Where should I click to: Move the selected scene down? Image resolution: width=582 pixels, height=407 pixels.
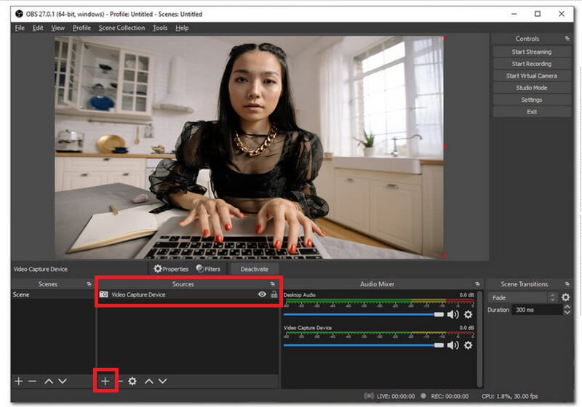tap(63, 381)
